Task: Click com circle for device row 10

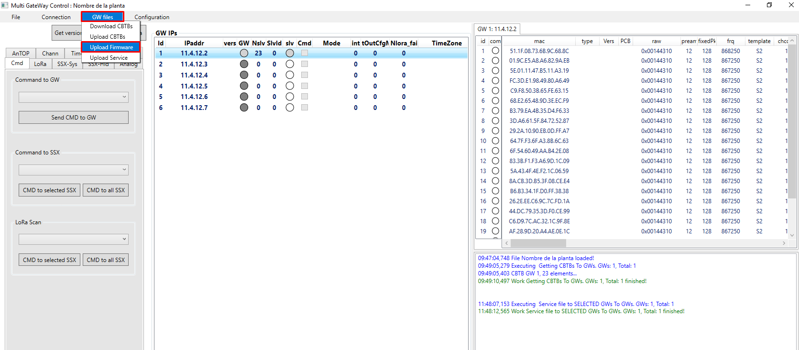Action: point(495,141)
